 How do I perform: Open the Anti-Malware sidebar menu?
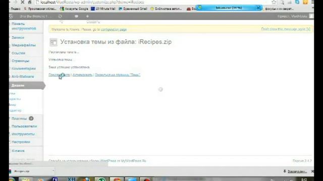click(23, 76)
